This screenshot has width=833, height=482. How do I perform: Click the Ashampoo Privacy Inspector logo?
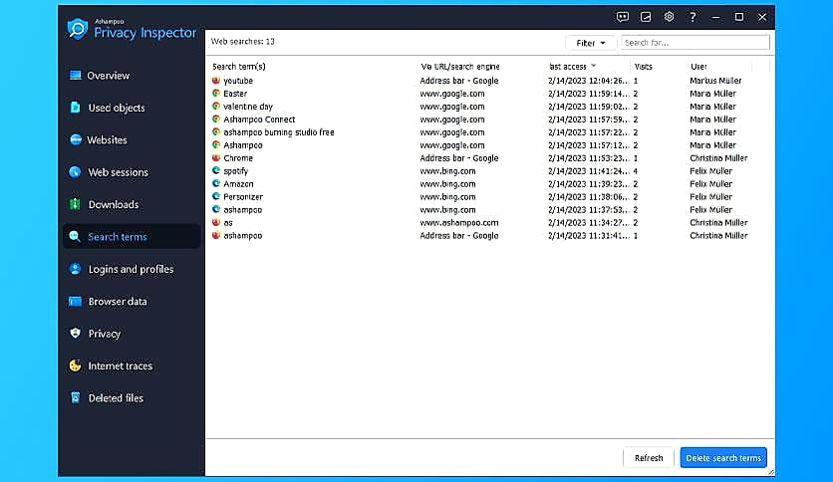pos(78,29)
